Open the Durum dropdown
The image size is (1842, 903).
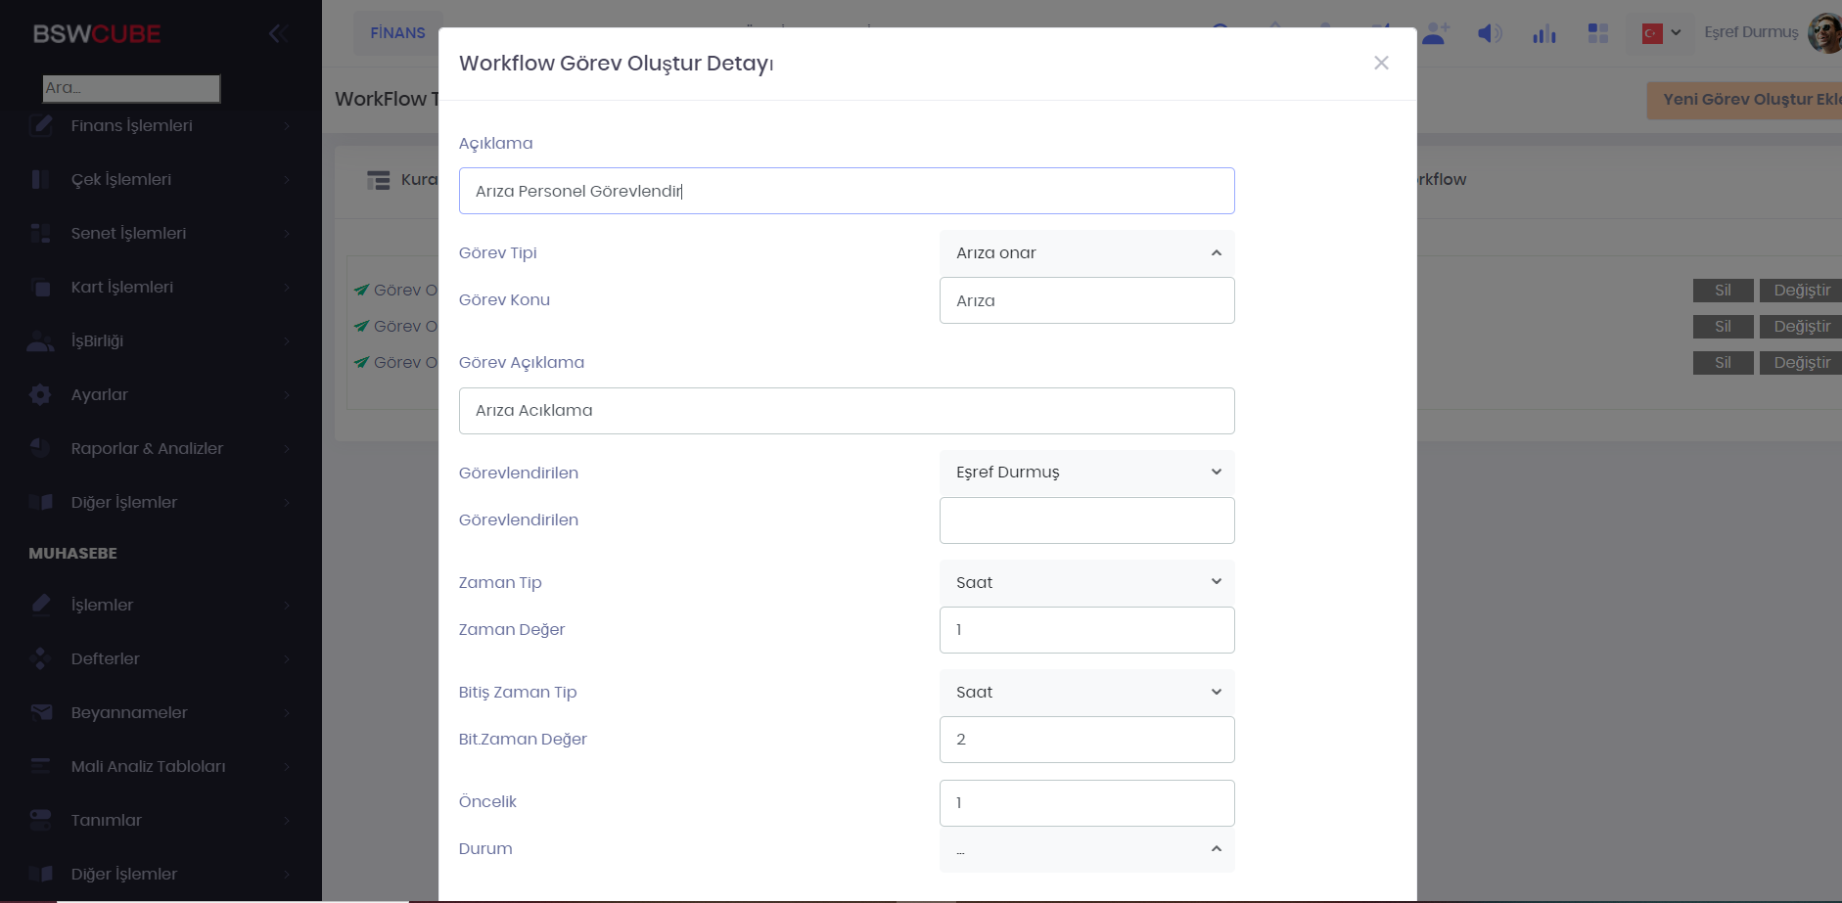click(x=1086, y=849)
